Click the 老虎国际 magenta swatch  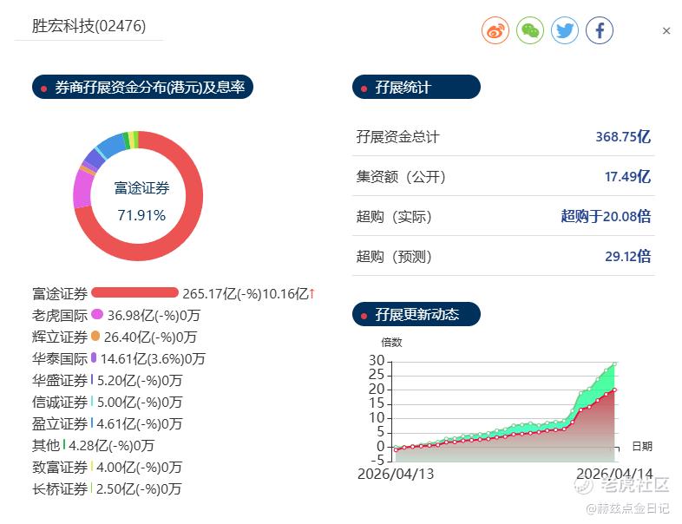[x=97, y=314]
